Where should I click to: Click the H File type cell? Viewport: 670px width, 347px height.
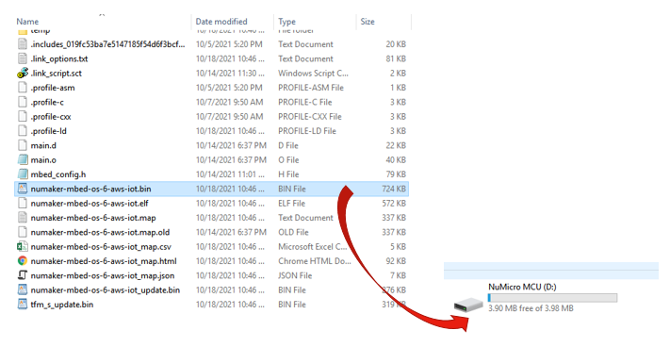288,174
